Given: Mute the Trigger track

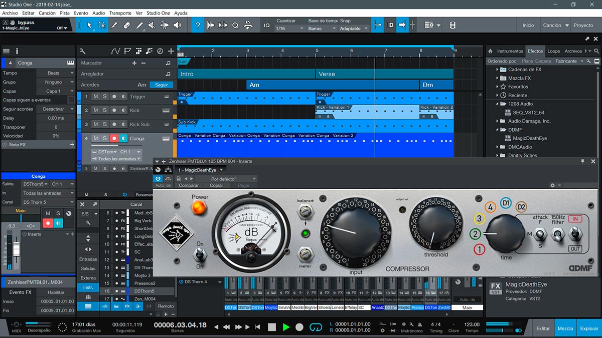Looking at the screenshot, I should (x=96, y=97).
